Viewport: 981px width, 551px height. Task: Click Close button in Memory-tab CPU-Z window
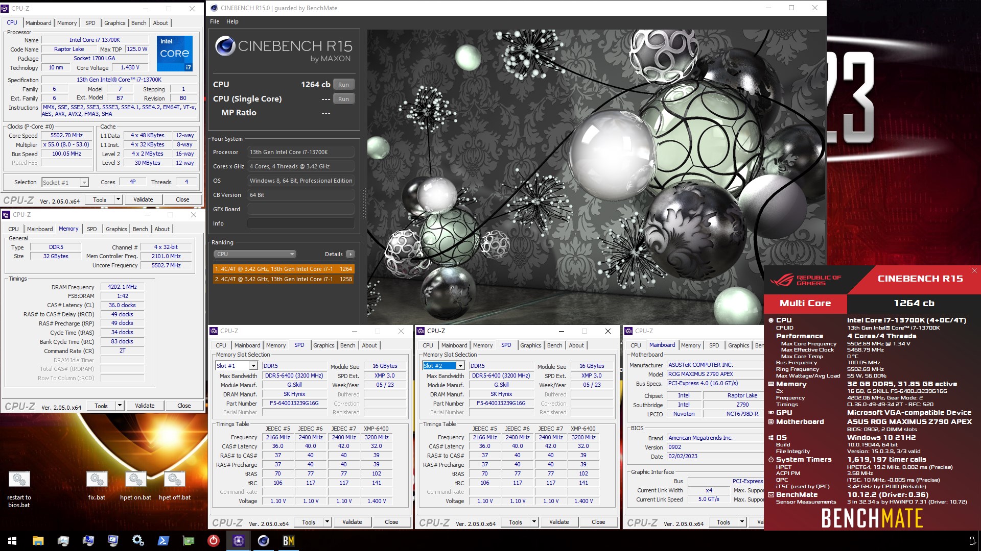(x=184, y=406)
